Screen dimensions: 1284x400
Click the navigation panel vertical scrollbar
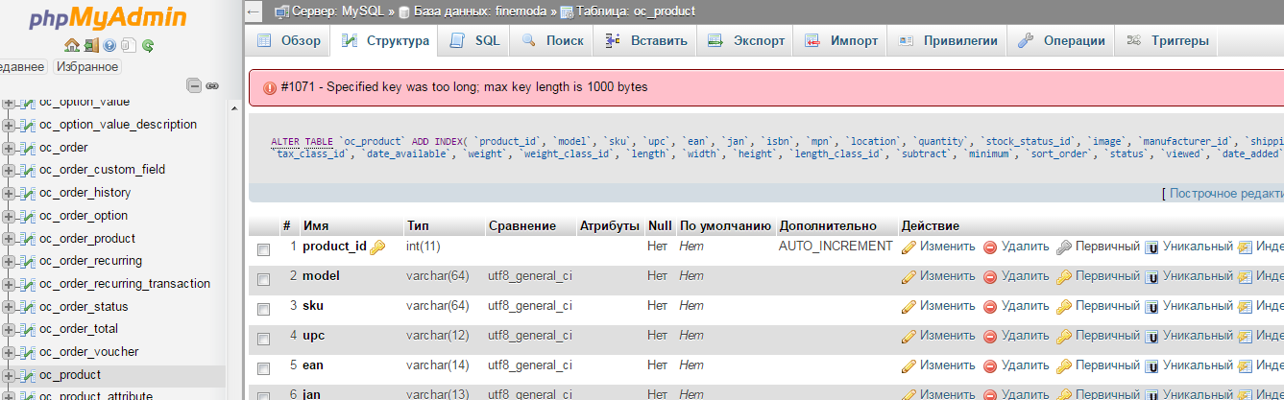pyautogui.click(x=235, y=249)
